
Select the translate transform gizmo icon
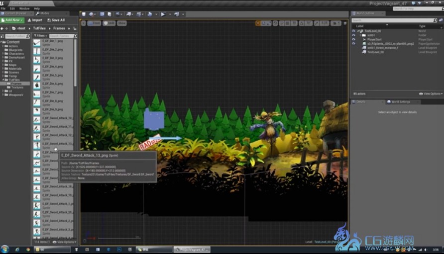[x=258, y=23]
